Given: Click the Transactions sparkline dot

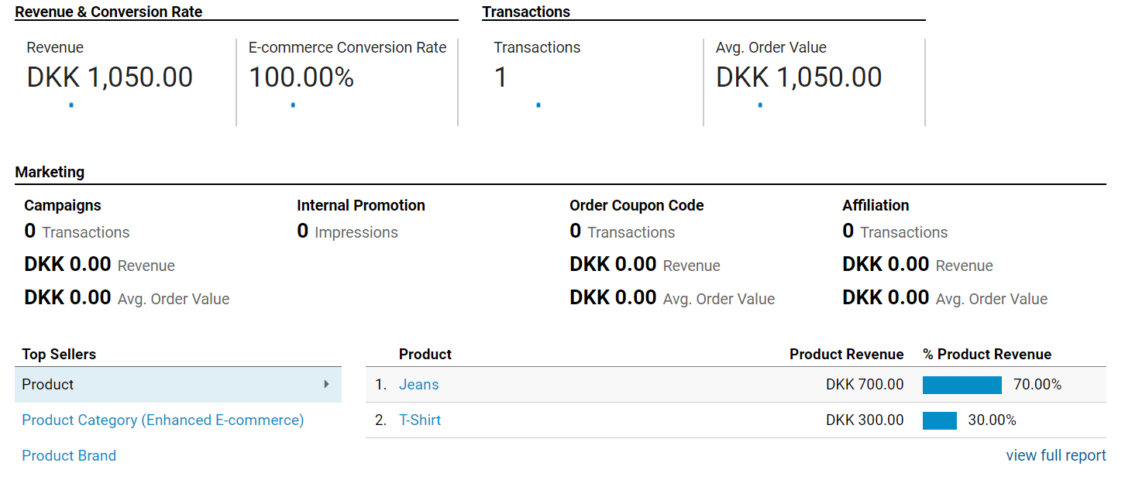Looking at the screenshot, I should pos(538,105).
